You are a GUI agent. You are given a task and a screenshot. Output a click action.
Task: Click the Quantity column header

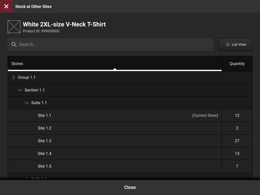pyautogui.click(x=237, y=63)
